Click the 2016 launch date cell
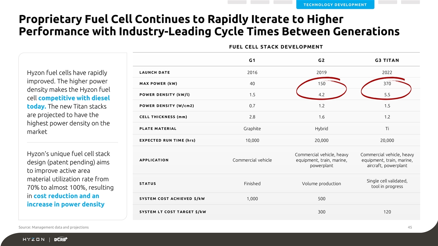 (x=252, y=72)
